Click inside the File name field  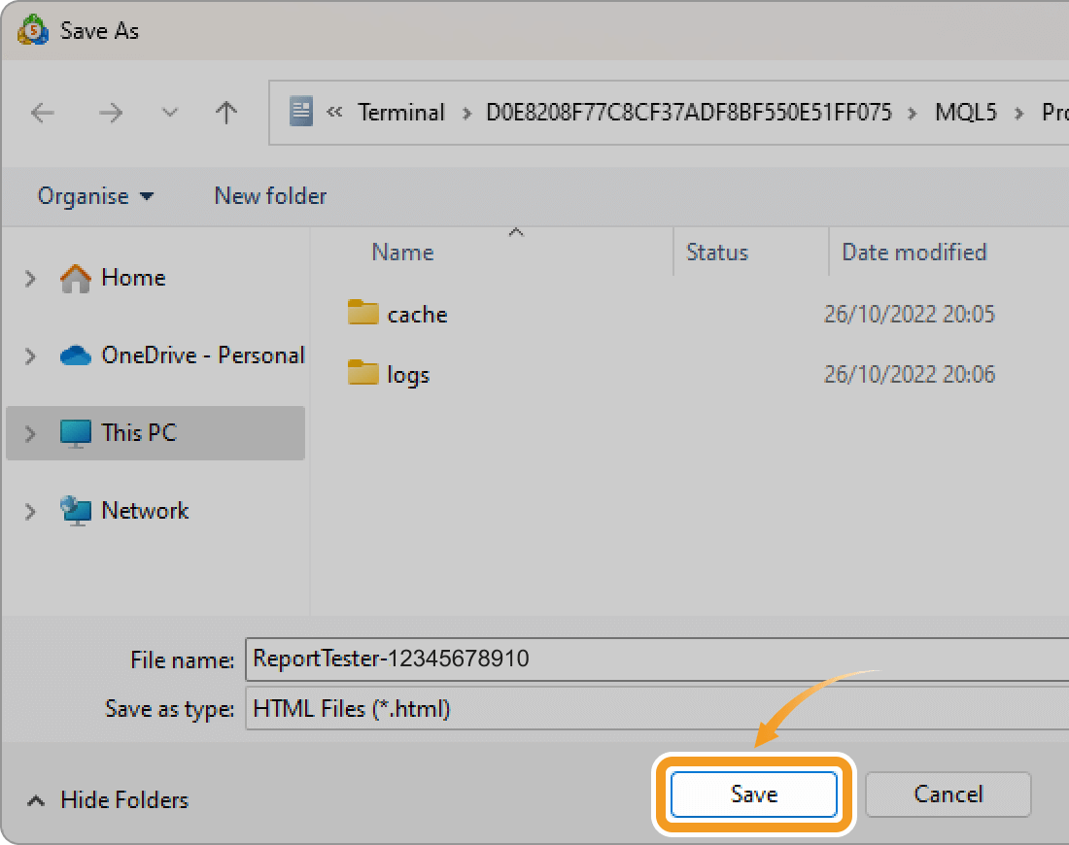[x=486, y=659]
